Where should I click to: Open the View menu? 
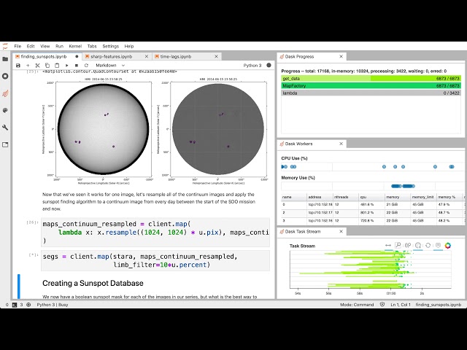45,46
